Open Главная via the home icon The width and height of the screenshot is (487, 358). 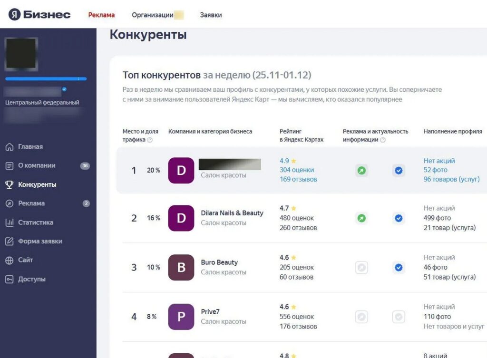[x=9, y=147]
